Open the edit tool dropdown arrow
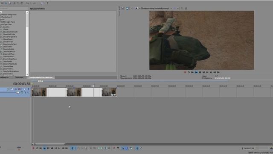The width and height of the screenshot is (273, 154). pyautogui.click(x=76, y=148)
